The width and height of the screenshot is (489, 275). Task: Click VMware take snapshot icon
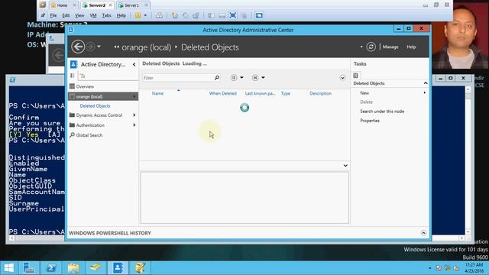coord(175,15)
